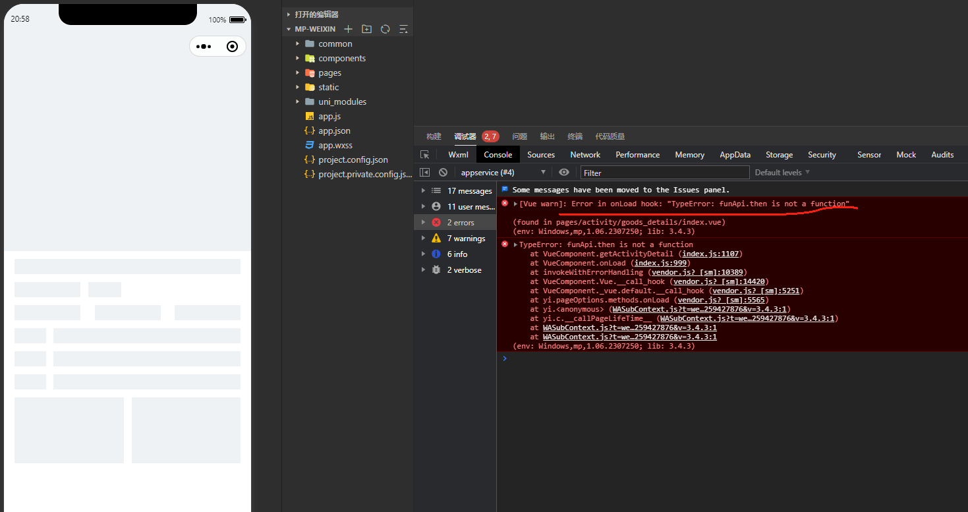Screen dimensions: 968x512
Task: Select the 2 errors sidebar filter row
Action: point(455,222)
